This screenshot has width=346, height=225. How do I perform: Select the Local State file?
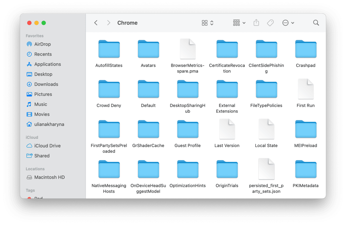coord(266,129)
